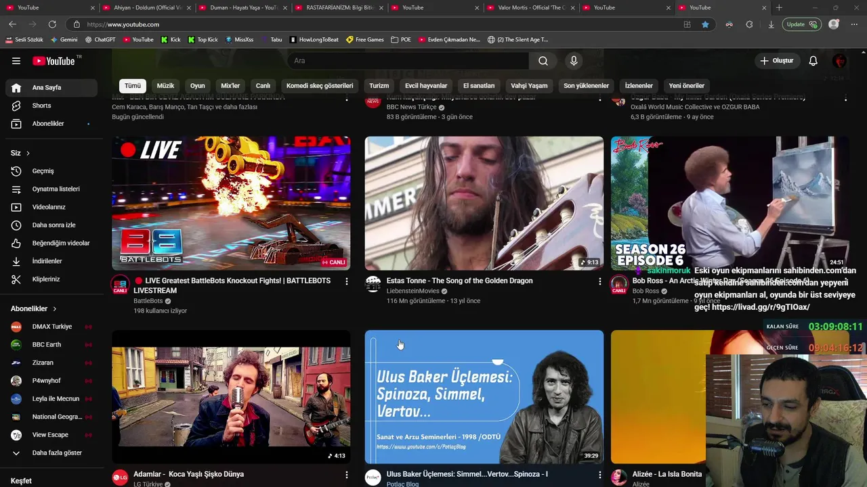Open Beğendiğim videolar list
Screen dimensions: 867x487
(x=51, y=243)
